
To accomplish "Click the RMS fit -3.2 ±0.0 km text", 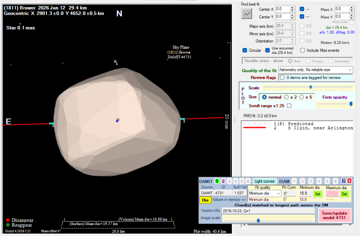I will pos(260,116).
